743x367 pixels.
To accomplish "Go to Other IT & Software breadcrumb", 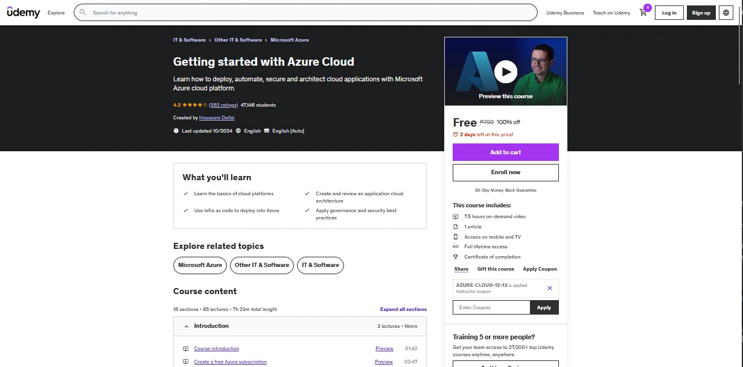I will pyautogui.click(x=238, y=40).
